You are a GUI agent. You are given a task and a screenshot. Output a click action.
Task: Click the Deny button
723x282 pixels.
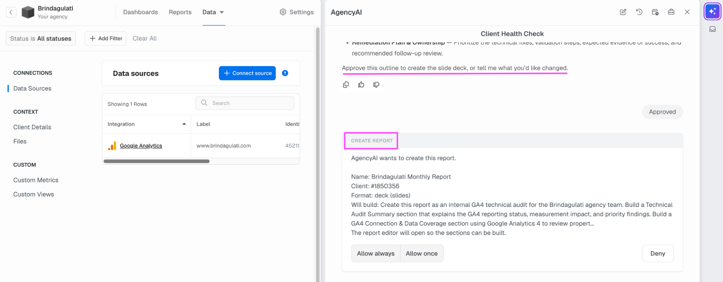point(658,253)
